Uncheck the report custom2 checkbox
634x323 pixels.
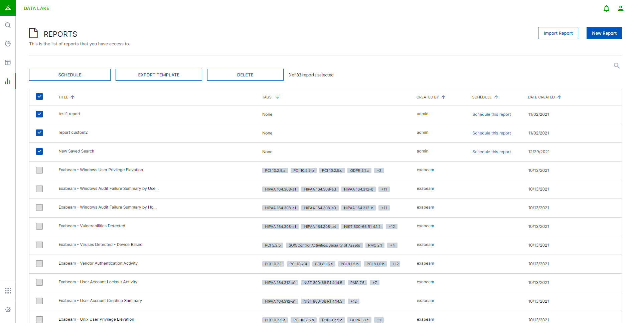(39, 133)
